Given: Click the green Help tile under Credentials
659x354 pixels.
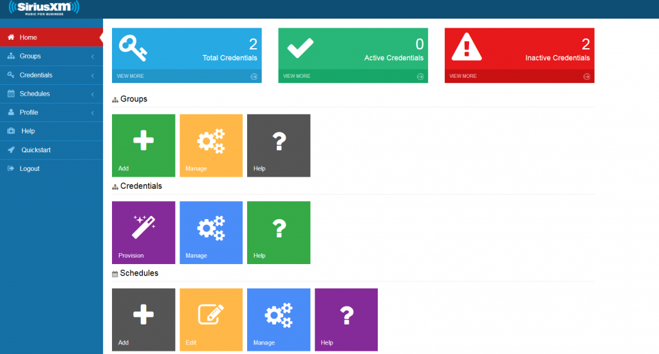Looking at the screenshot, I should [x=279, y=233].
